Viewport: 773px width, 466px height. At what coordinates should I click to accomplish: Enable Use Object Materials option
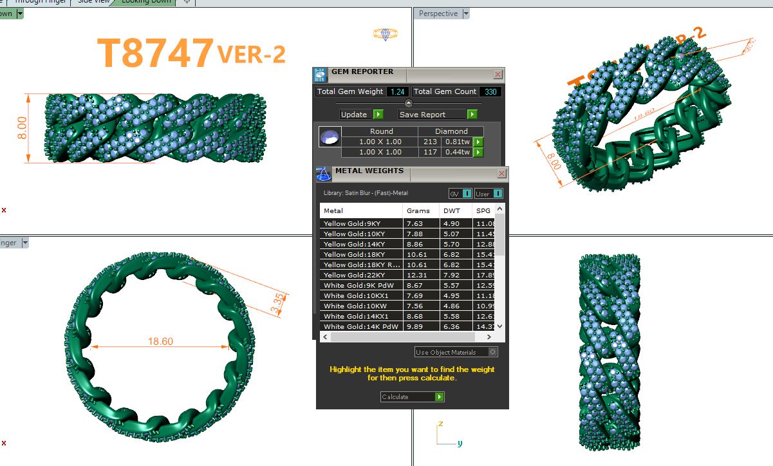(x=492, y=352)
